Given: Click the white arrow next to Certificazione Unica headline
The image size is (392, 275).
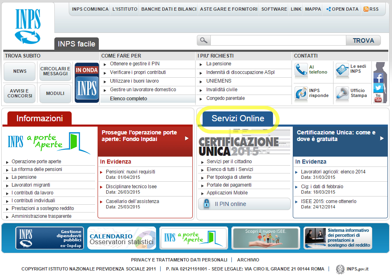Looking at the screenshot, I should [x=382, y=138].
